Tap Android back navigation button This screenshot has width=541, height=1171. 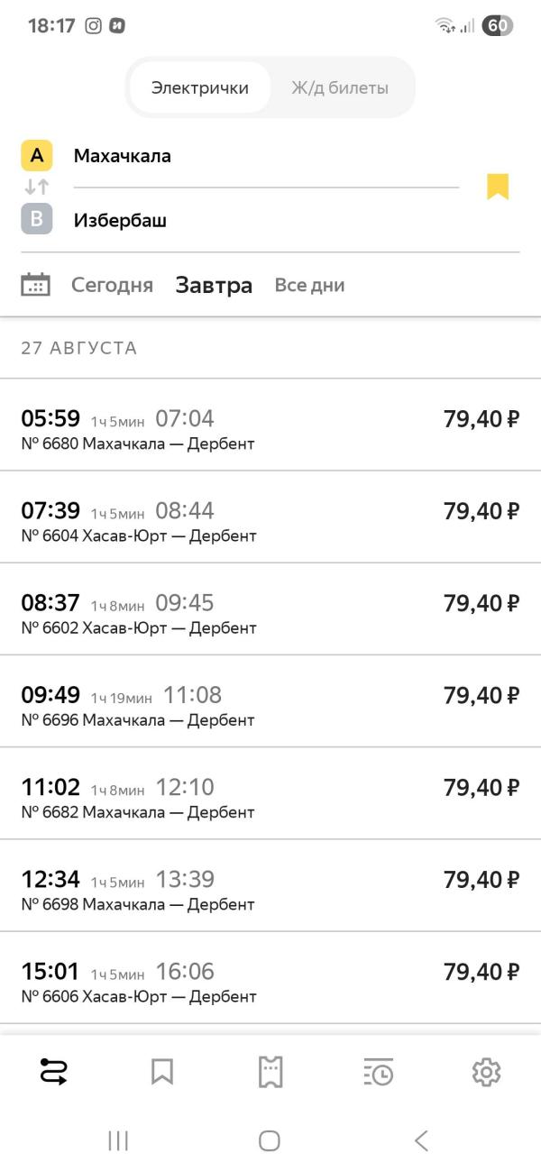click(x=421, y=1140)
